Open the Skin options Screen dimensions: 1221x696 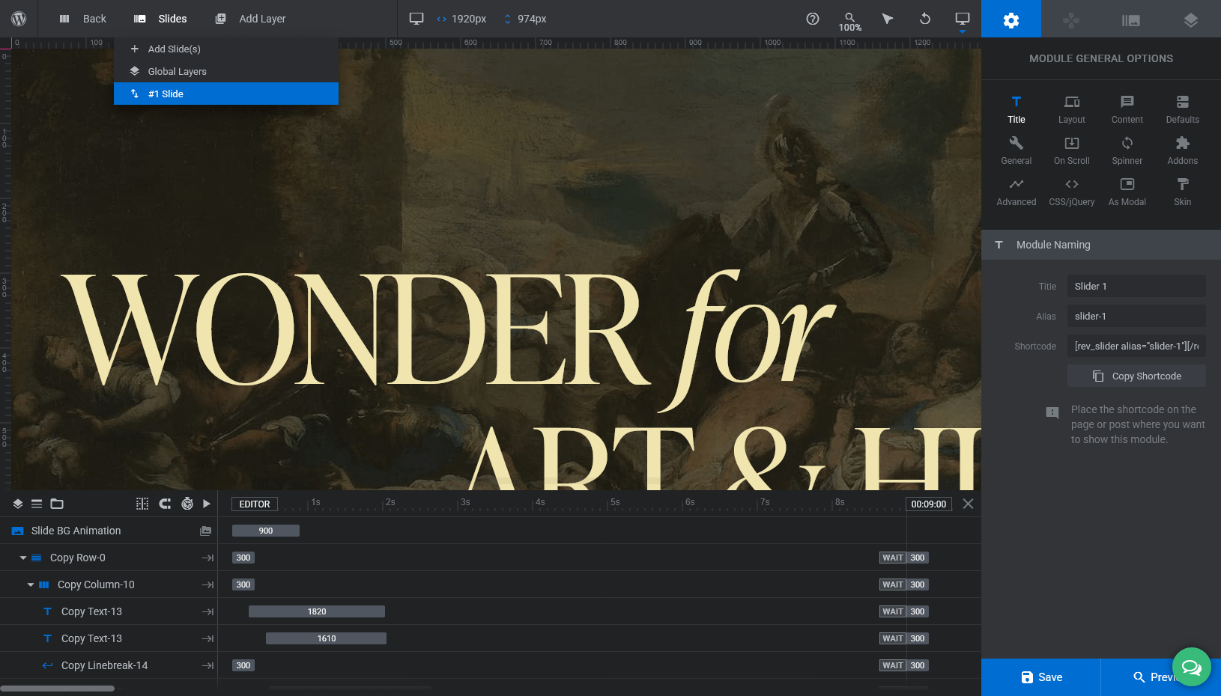[1183, 192]
